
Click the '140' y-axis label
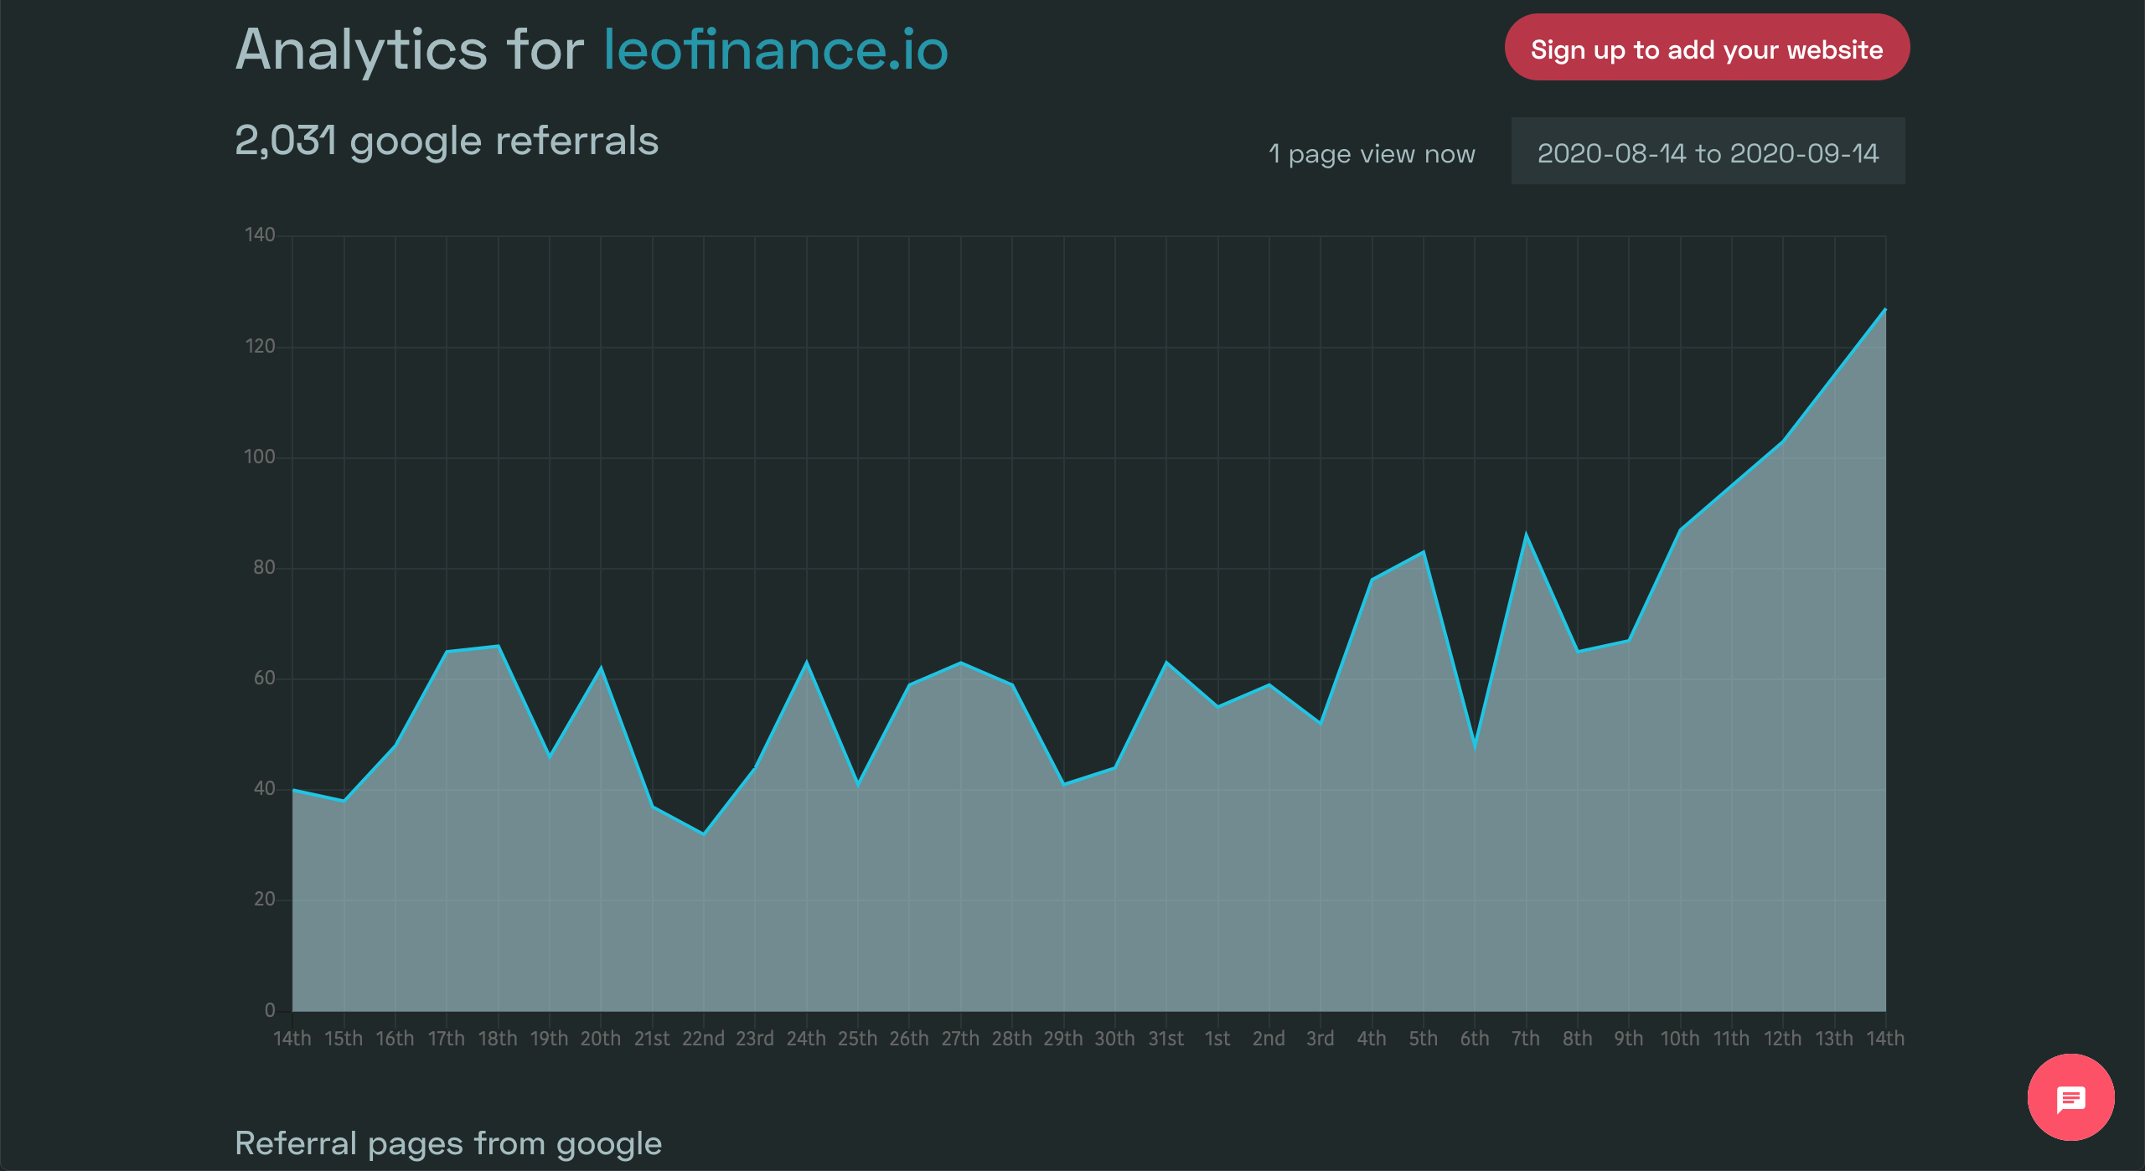[260, 235]
